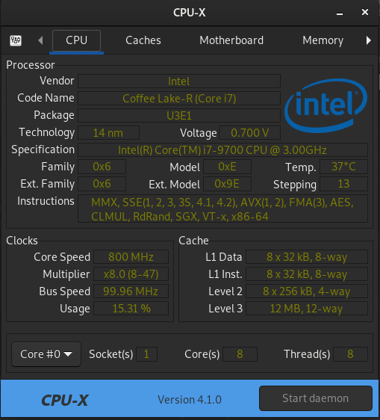Select the Level 3 cache value field
This screenshot has width=380, height=420.
click(x=307, y=309)
